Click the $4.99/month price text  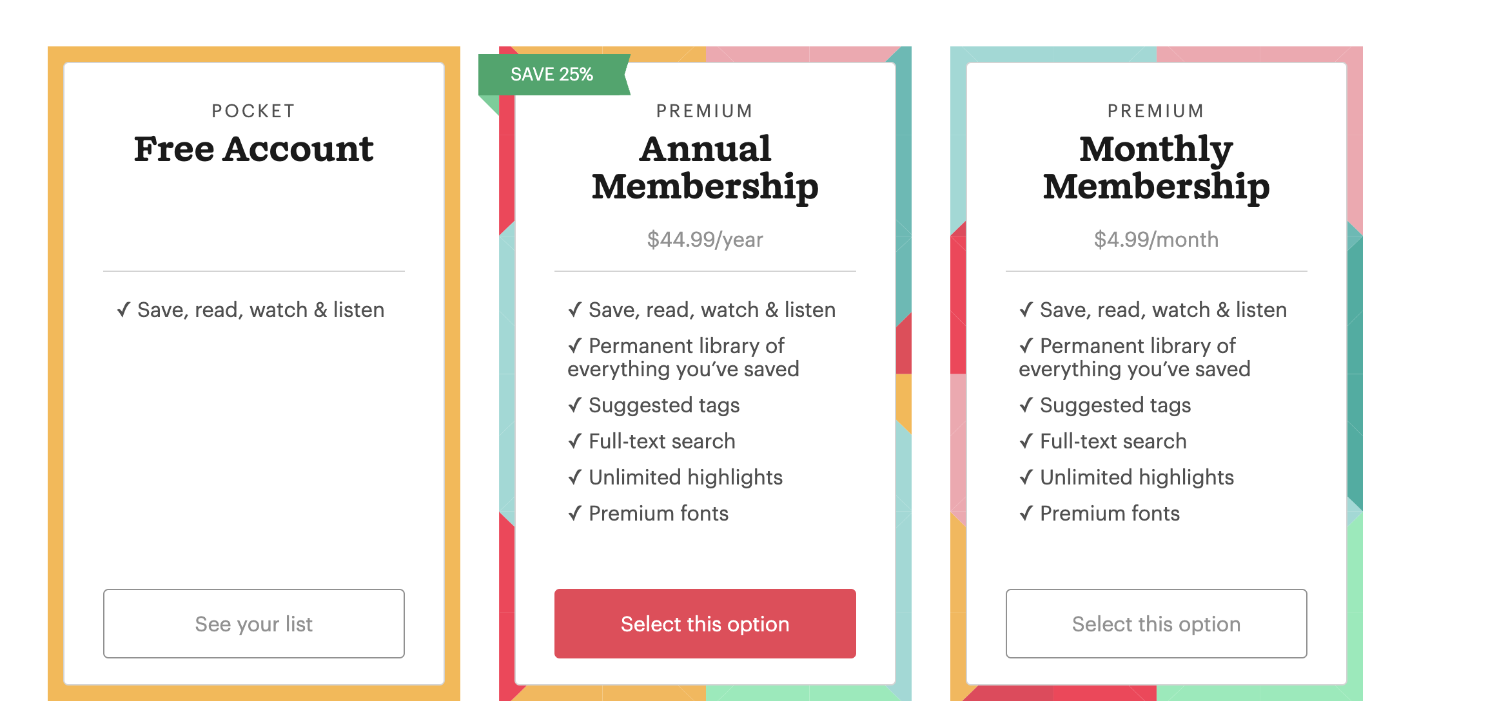(1156, 240)
